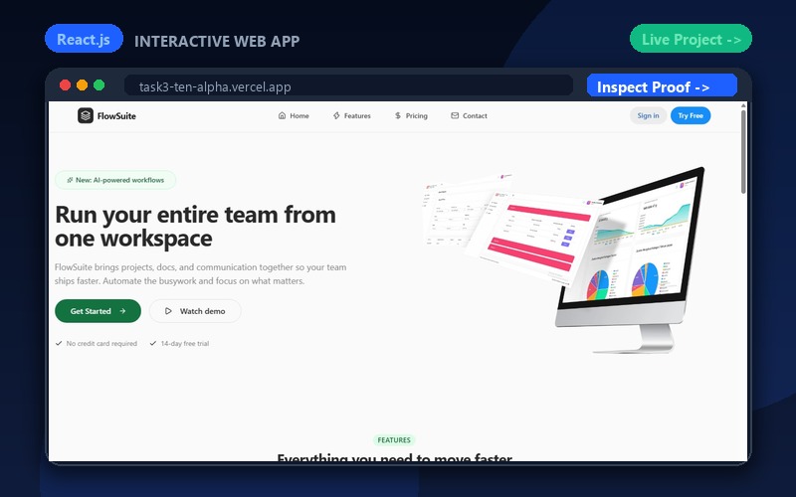
Task: Click the Sign in button
Action: [x=649, y=115]
